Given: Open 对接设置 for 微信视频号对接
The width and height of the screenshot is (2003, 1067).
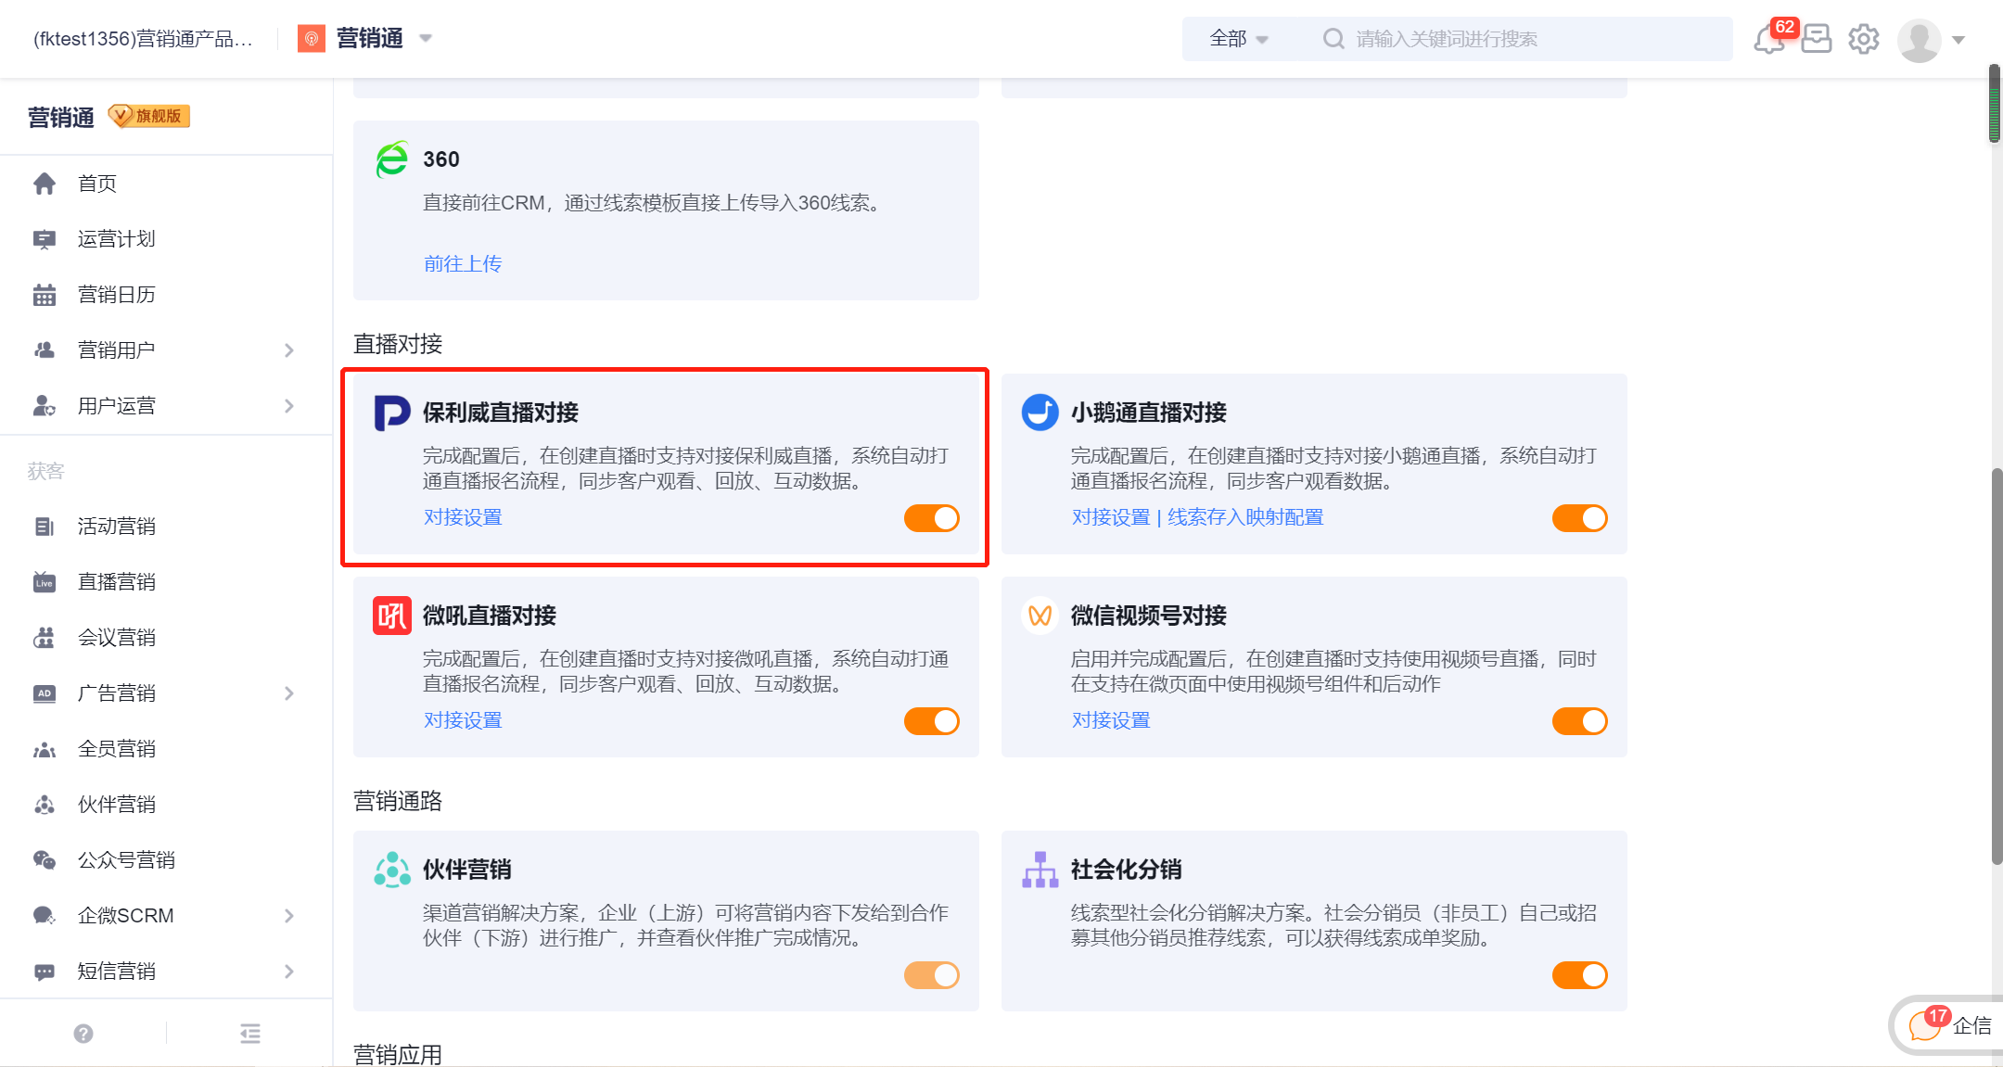Looking at the screenshot, I should (x=1111, y=720).
